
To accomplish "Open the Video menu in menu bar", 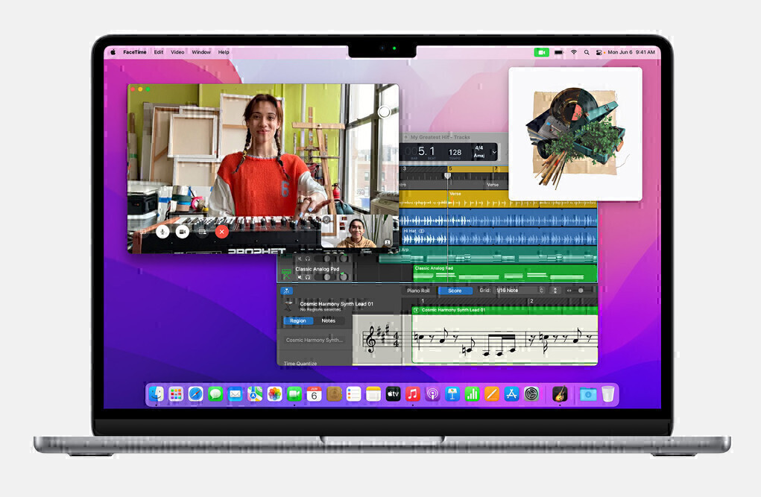I will [x=177, y=52].
